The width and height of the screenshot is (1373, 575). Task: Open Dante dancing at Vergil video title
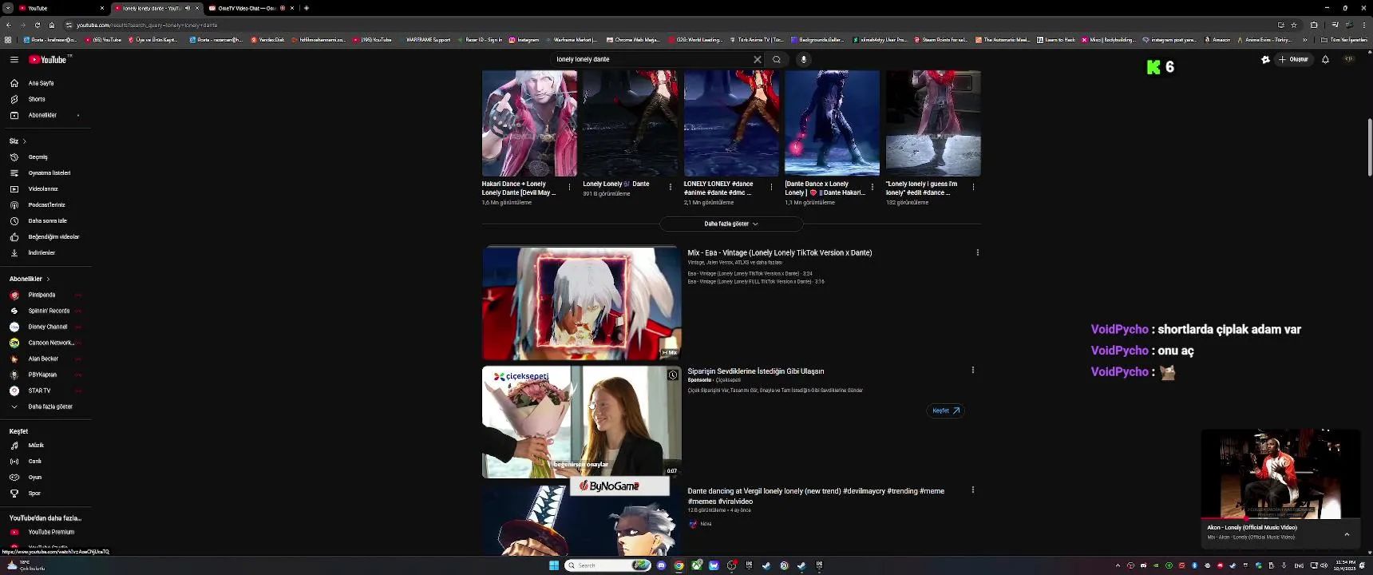(816, 496)
